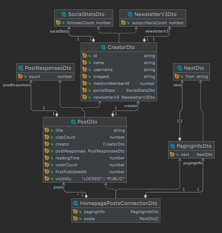
Task: Click the TypeScript class icon beside NewsletterV3Dto
Action: (130, 14)
